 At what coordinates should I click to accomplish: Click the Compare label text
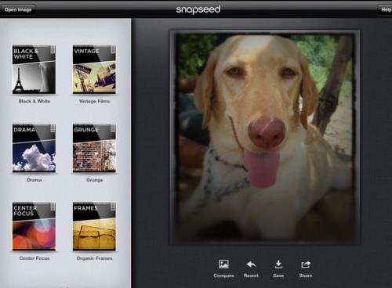pos(223,275)
